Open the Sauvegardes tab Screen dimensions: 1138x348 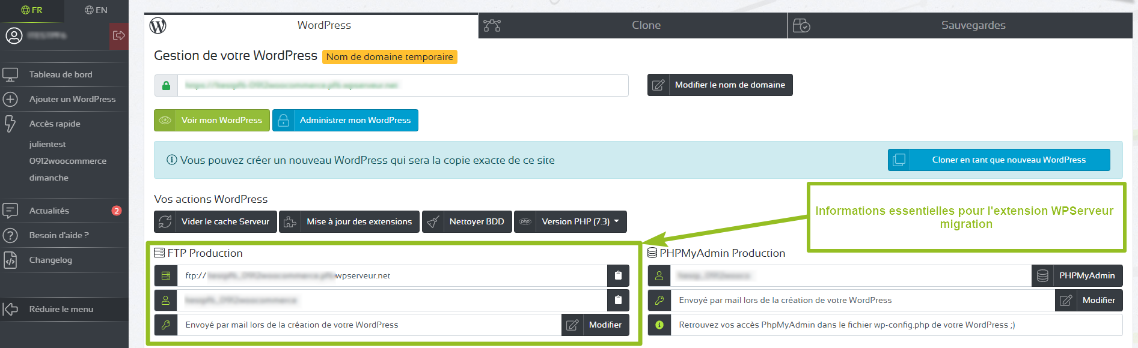(x=973, y=25)
